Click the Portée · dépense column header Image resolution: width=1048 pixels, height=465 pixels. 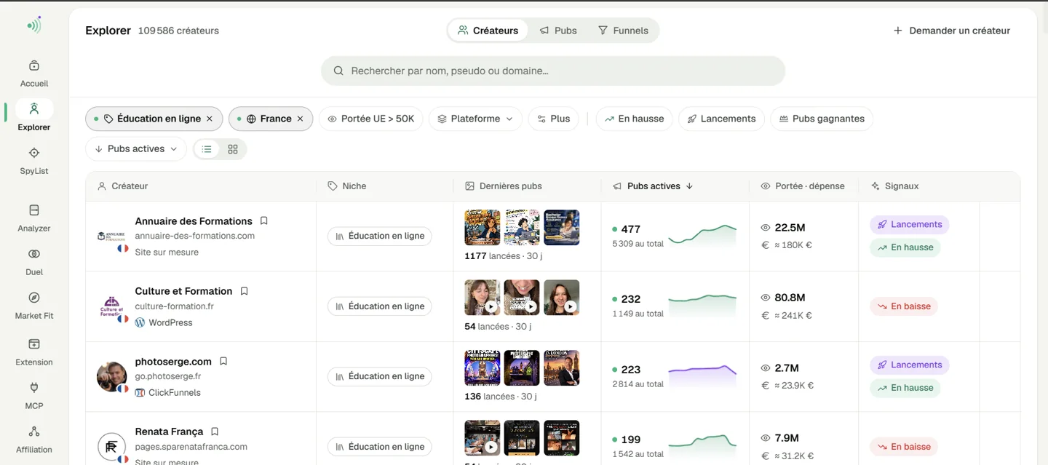pyautogui.click(x=803, y=186)
